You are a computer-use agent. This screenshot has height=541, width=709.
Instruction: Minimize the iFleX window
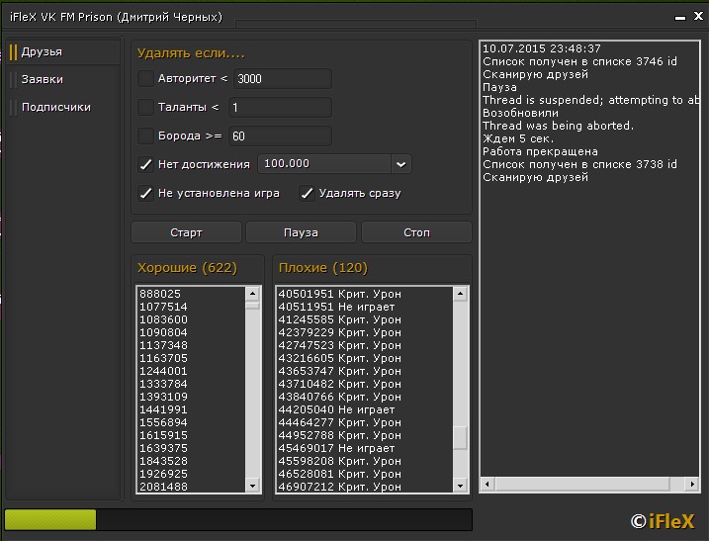pos(680,18)
